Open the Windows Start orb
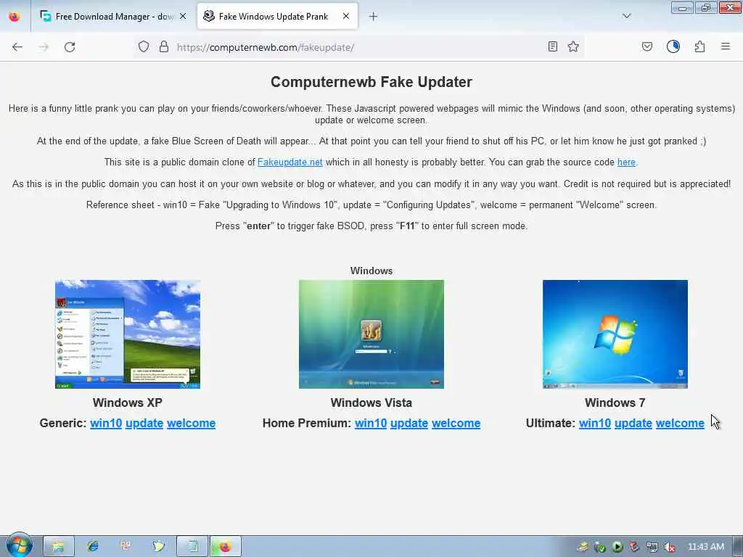 19,545
